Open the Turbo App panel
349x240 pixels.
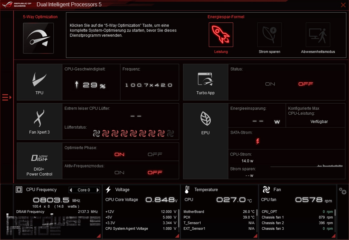pos(206,82)
